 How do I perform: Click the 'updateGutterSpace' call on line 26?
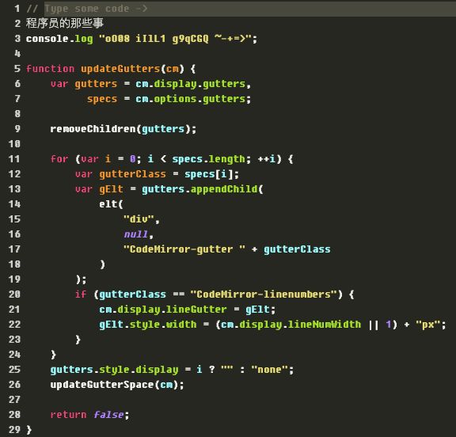[102, 385]
